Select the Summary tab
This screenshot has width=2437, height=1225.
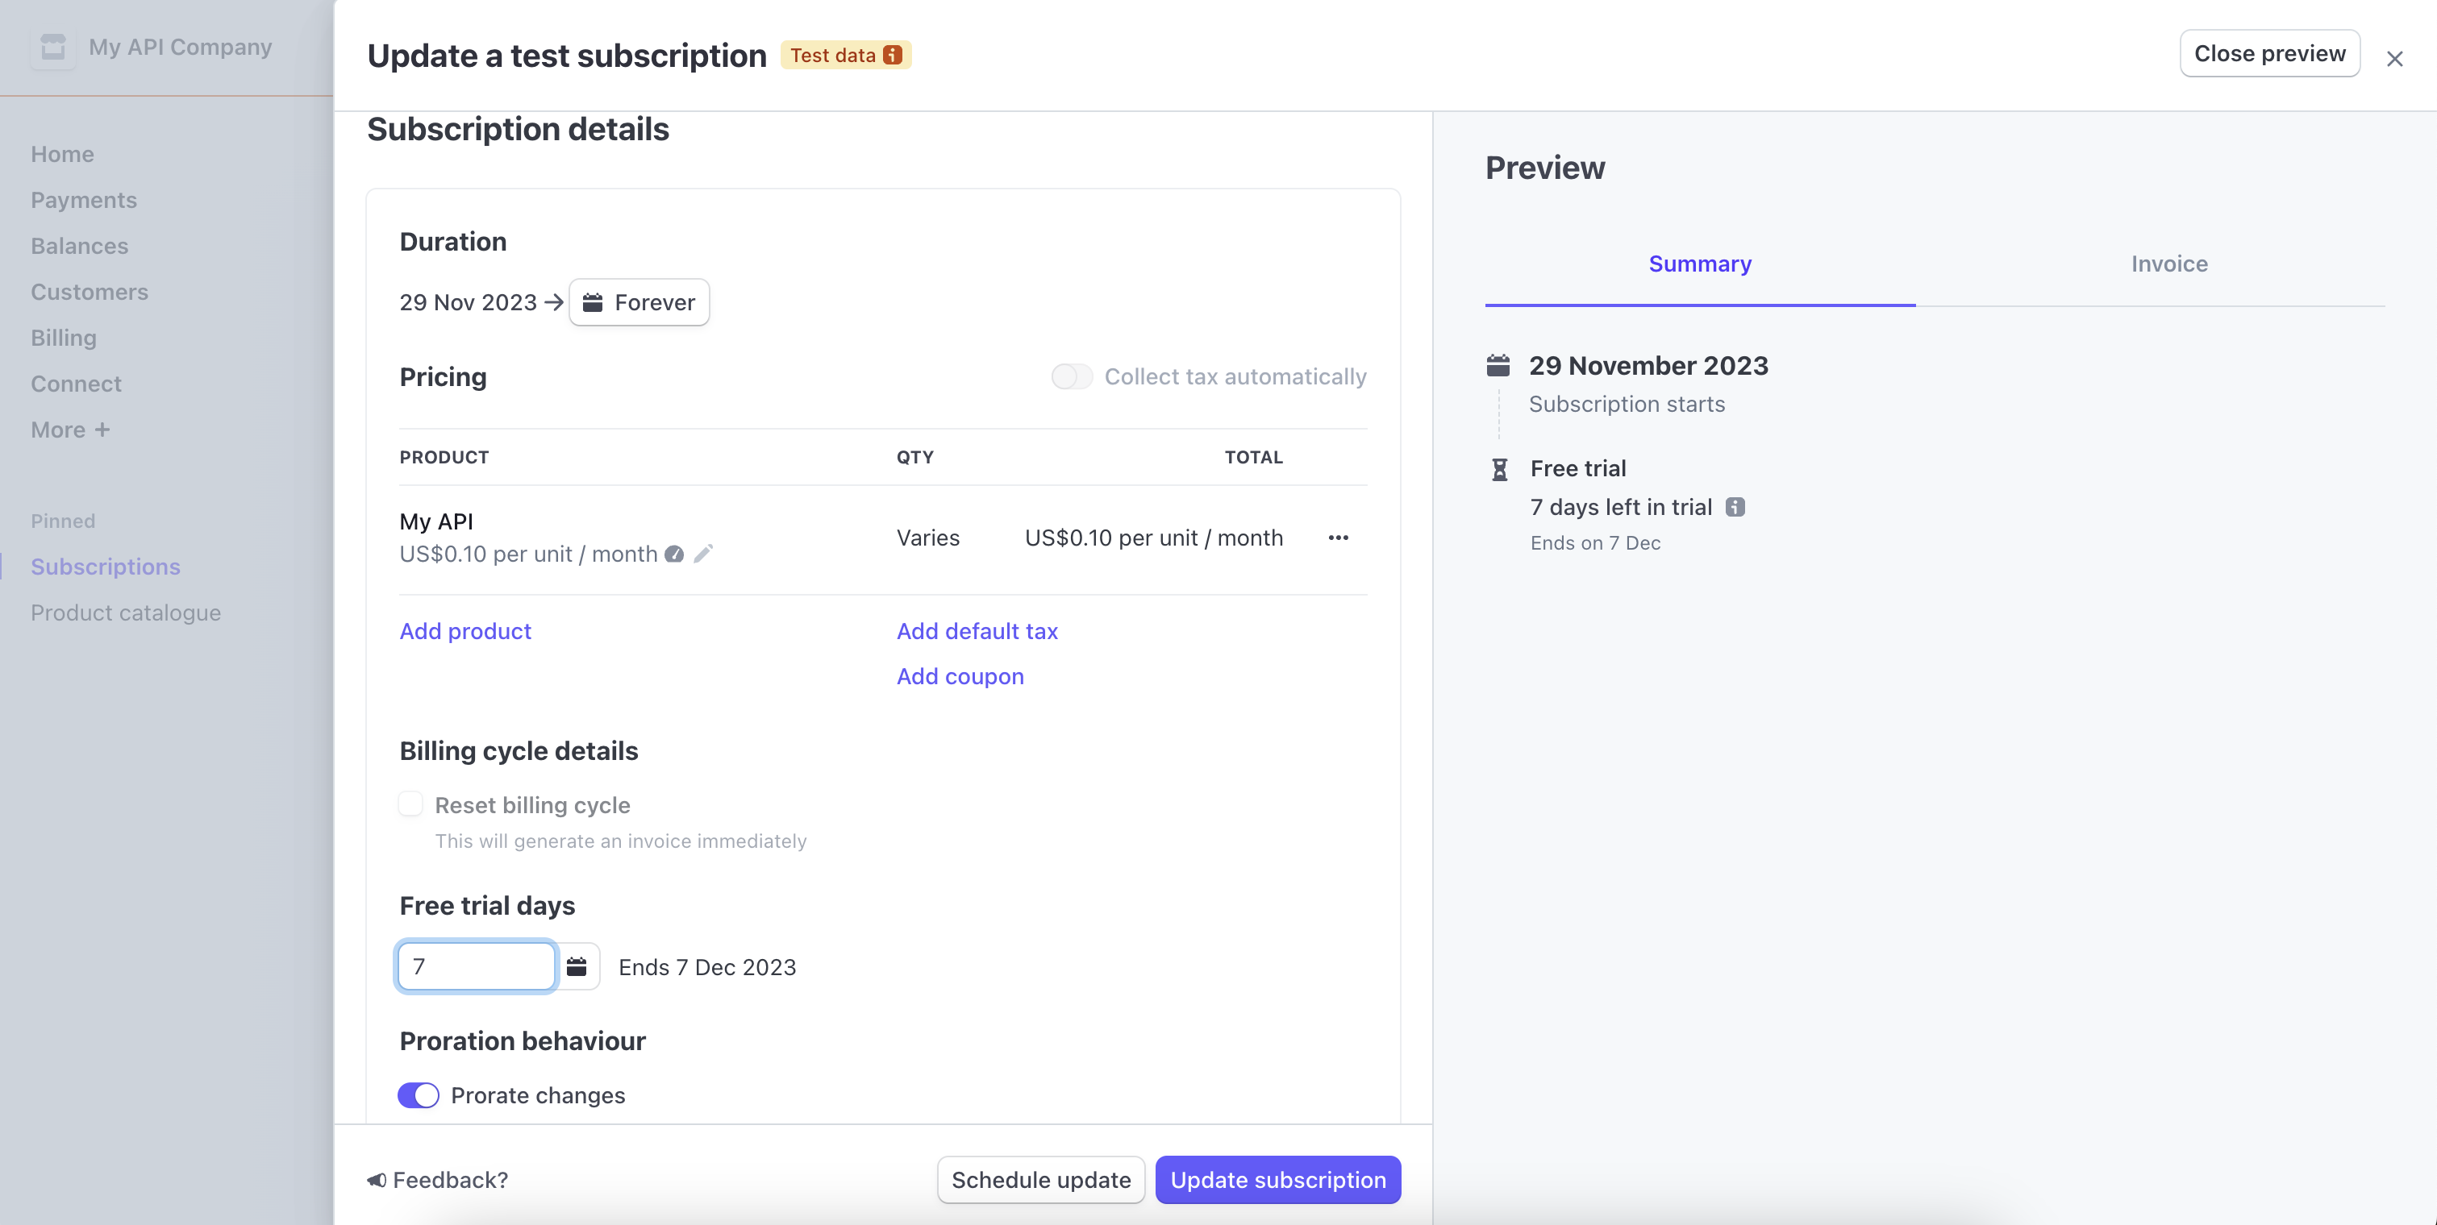coord(1699,264)
